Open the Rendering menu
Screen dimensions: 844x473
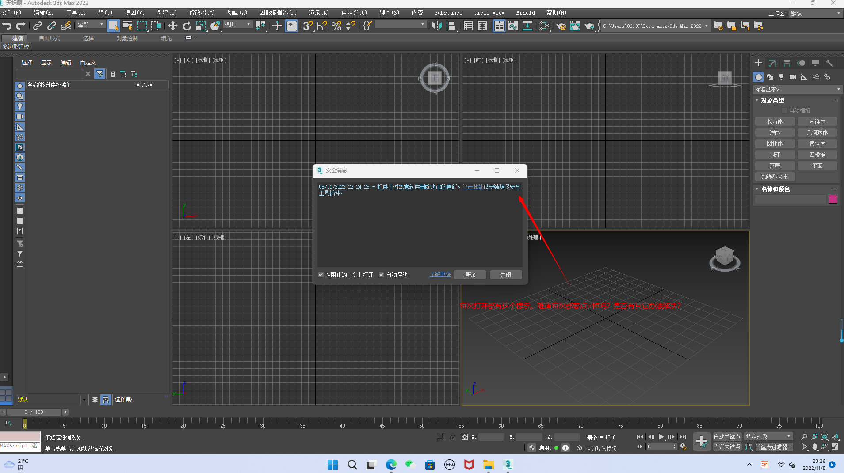pyautogui.click(x=319, y=13)
